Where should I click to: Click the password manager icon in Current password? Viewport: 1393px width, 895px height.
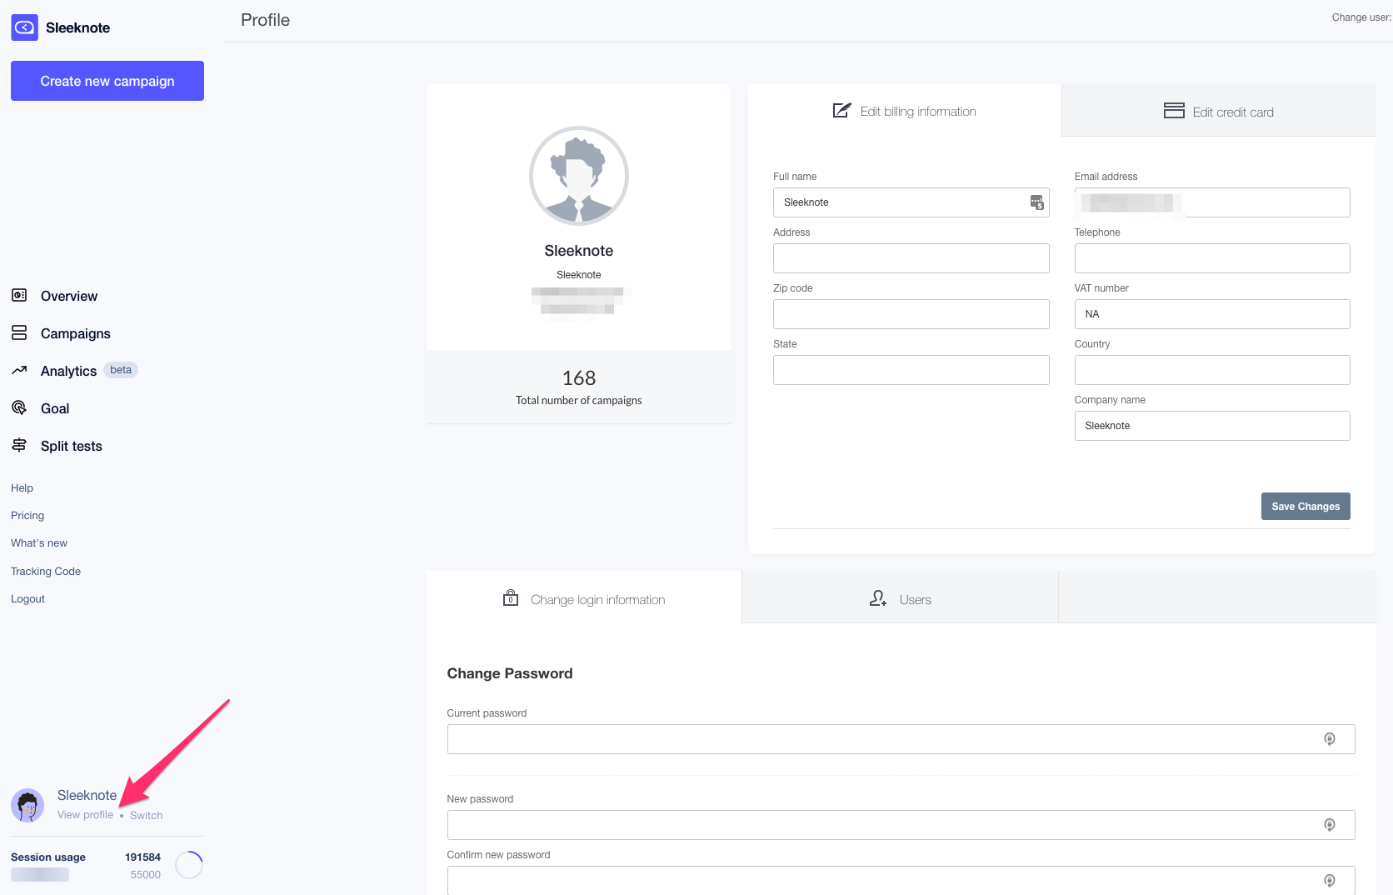coord(1330,739)
